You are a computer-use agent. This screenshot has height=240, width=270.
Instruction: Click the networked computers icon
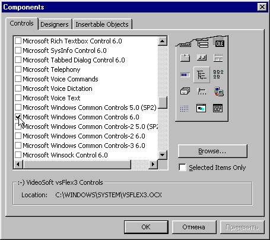point(218,91)
